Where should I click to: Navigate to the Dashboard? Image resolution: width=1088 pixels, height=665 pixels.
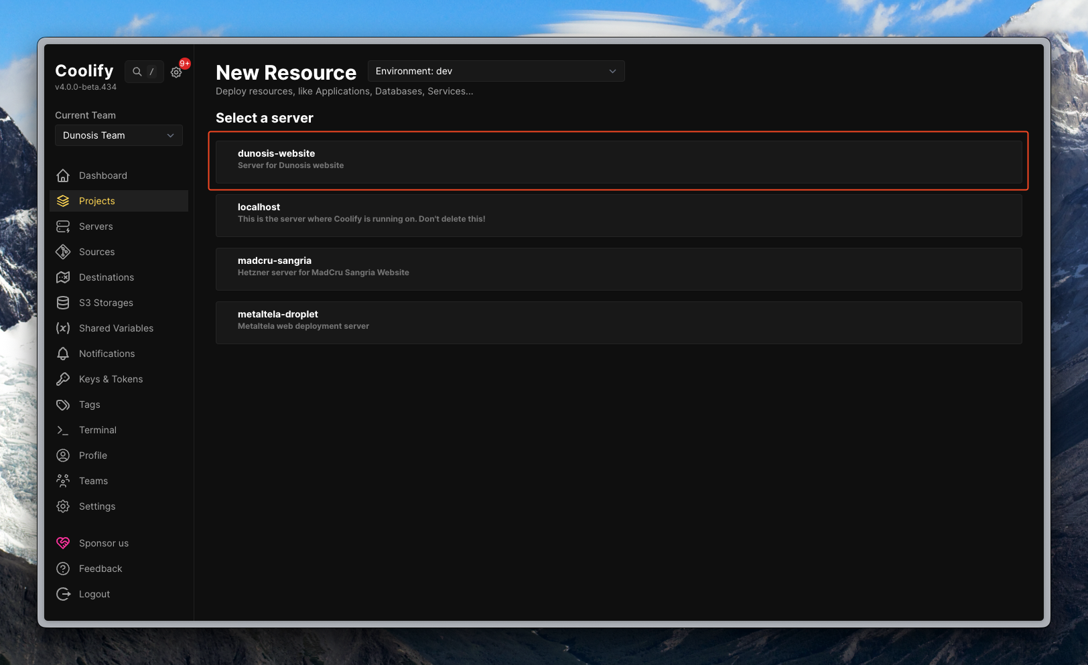pos(103,175)
